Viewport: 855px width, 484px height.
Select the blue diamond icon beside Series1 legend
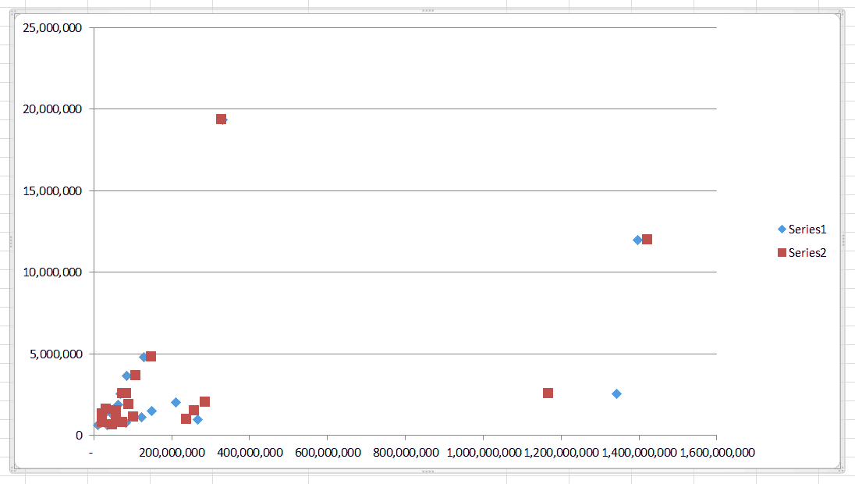coord(782,229)
